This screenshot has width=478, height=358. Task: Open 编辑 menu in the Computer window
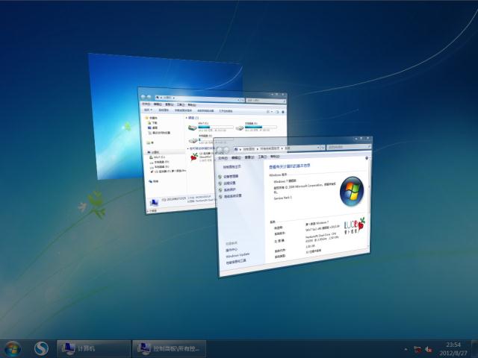click(x=158, y=104)
